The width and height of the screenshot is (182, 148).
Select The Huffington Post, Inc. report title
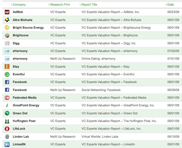point(119,121)
